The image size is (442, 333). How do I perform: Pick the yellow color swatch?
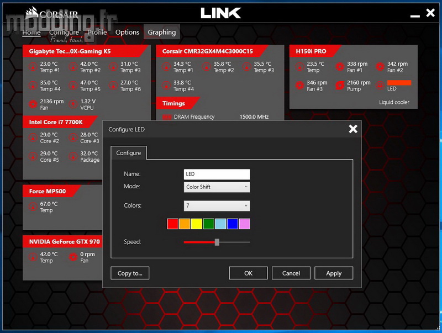[x=197, y=224]
